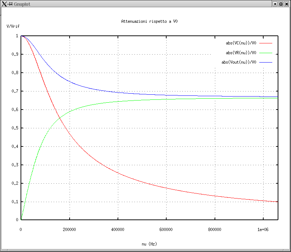The image size is (291, 252).
Task: Click the X window menu icon
Action: [x=4, y=4]
